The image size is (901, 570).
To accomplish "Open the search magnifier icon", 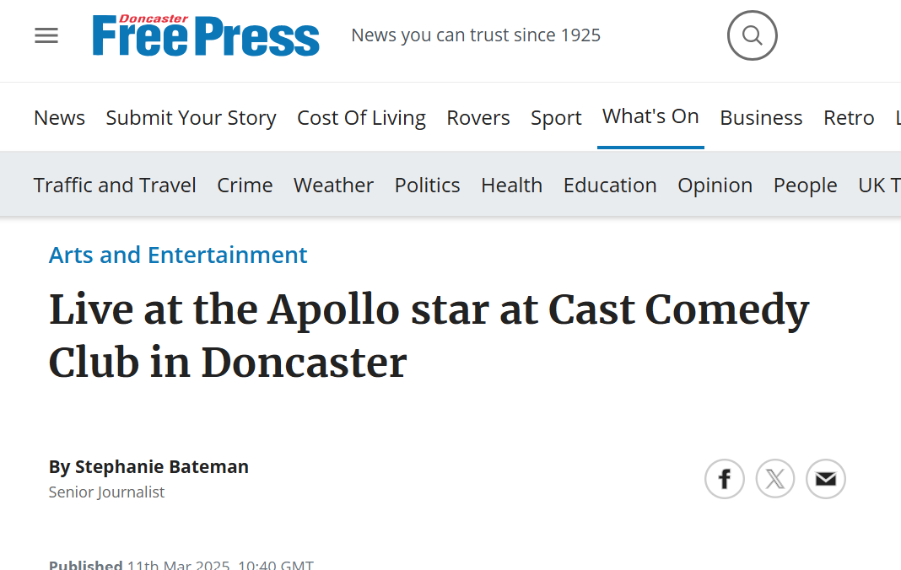I will (752, 35).
